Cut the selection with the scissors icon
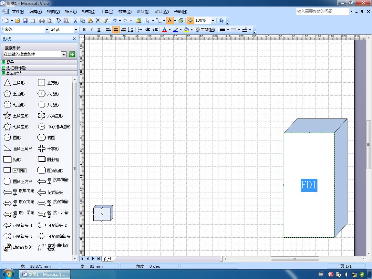Image resolution: width=372 pixels, height=279 pixels. point(75,21)
